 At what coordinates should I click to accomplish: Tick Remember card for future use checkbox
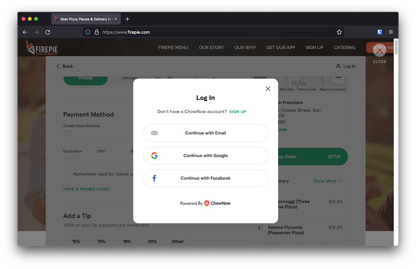click(67, 174)
